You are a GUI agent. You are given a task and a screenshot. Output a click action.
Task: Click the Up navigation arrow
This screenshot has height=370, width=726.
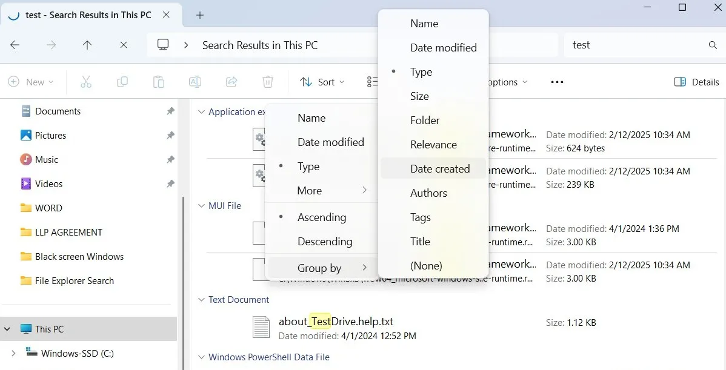pyautogui.click(x=87, y=45)
